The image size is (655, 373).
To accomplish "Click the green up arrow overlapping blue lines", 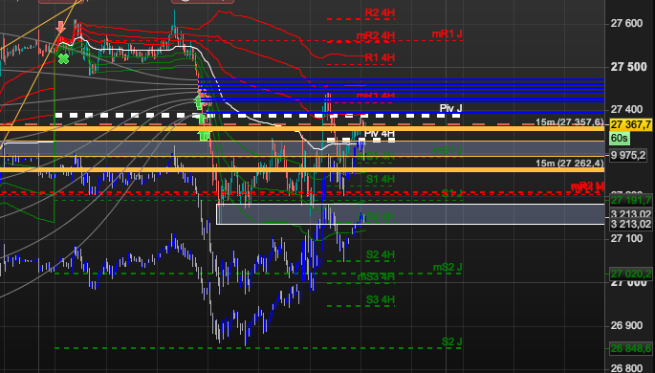I will (199, 102).
